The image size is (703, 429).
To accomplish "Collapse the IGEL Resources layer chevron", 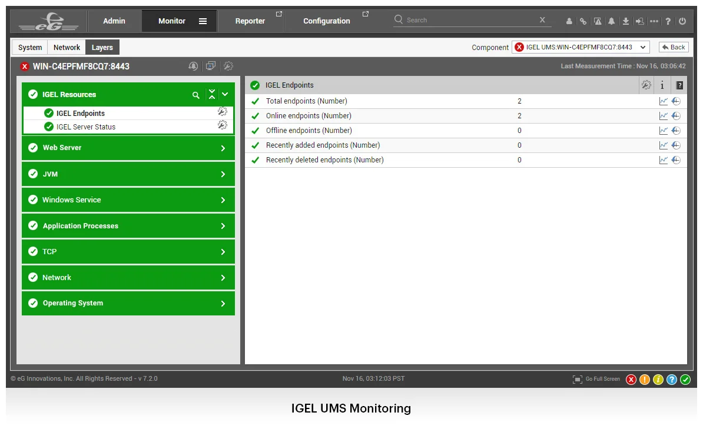I will (225, 94).
